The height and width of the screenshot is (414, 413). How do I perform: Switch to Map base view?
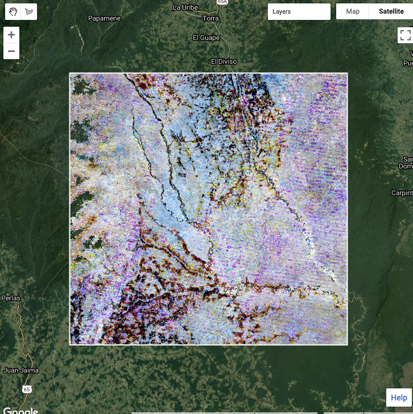pos(353,11)
